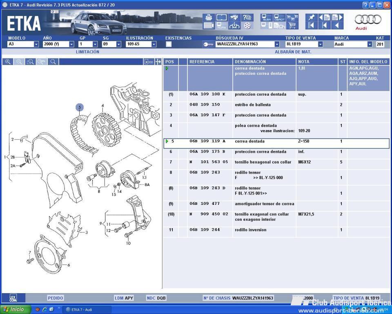
Task: Click the panel splitter arrow icon
Action: 158,62
